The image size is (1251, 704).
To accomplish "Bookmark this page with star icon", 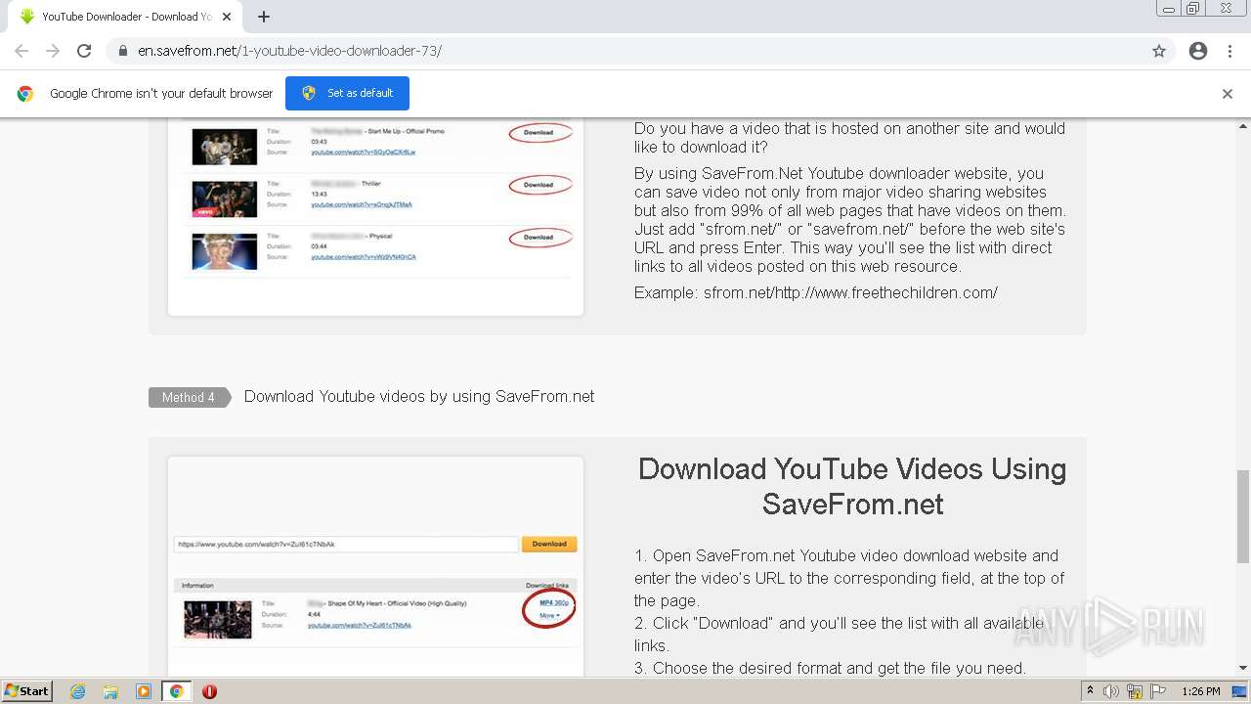I will pyautogui.click(x=1159, y=51).
